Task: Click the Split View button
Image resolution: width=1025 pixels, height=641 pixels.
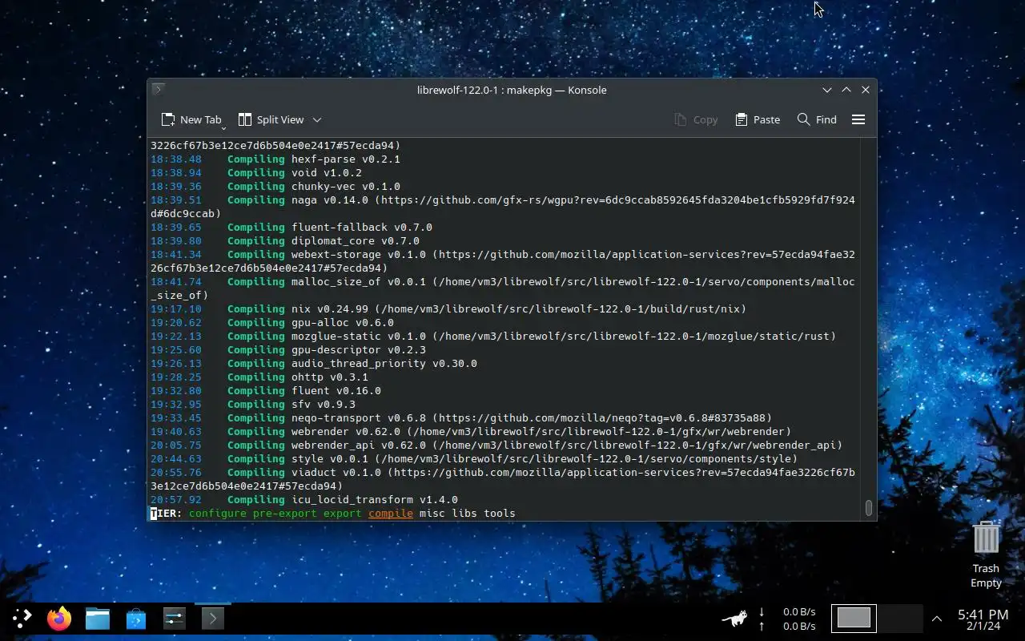Action: coord(271,119)
